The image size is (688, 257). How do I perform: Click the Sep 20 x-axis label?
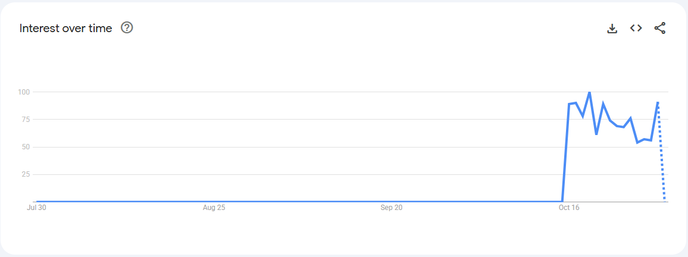click(x=391, y=208)
